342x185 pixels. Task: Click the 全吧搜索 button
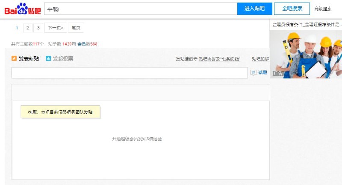292,9
